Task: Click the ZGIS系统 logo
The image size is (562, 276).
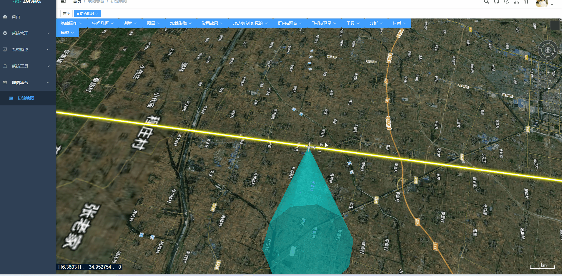Action: 27,1
